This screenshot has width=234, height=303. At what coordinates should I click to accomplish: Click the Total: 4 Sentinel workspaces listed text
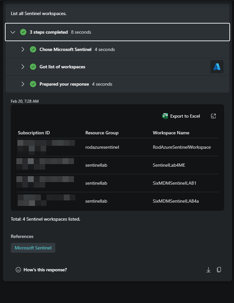tap(45, 219)
